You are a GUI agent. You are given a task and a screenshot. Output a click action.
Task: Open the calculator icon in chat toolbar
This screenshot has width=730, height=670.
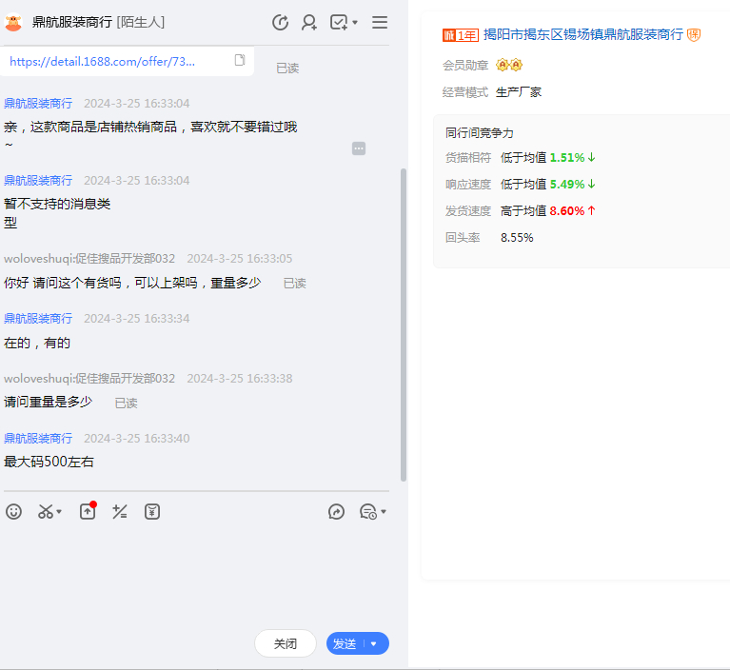coord(120,512)
